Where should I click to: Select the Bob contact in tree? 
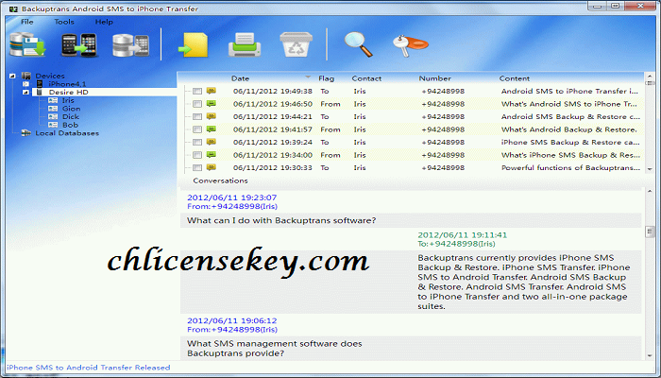coord(70,125)
